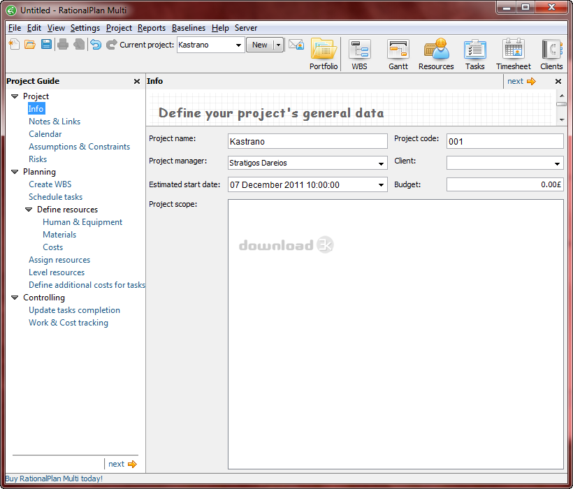This screenshot has height=489, width=573.
Task: Open the Project menu
Action: click(119, 28)
